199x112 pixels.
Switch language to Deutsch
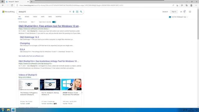[x=165, y=12]
